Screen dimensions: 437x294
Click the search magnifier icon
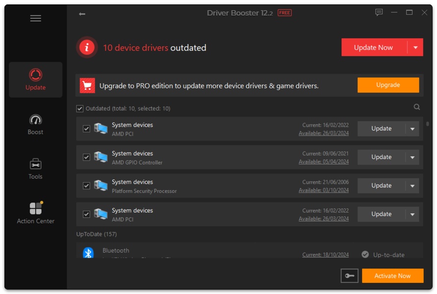click(x=416, y=107)
